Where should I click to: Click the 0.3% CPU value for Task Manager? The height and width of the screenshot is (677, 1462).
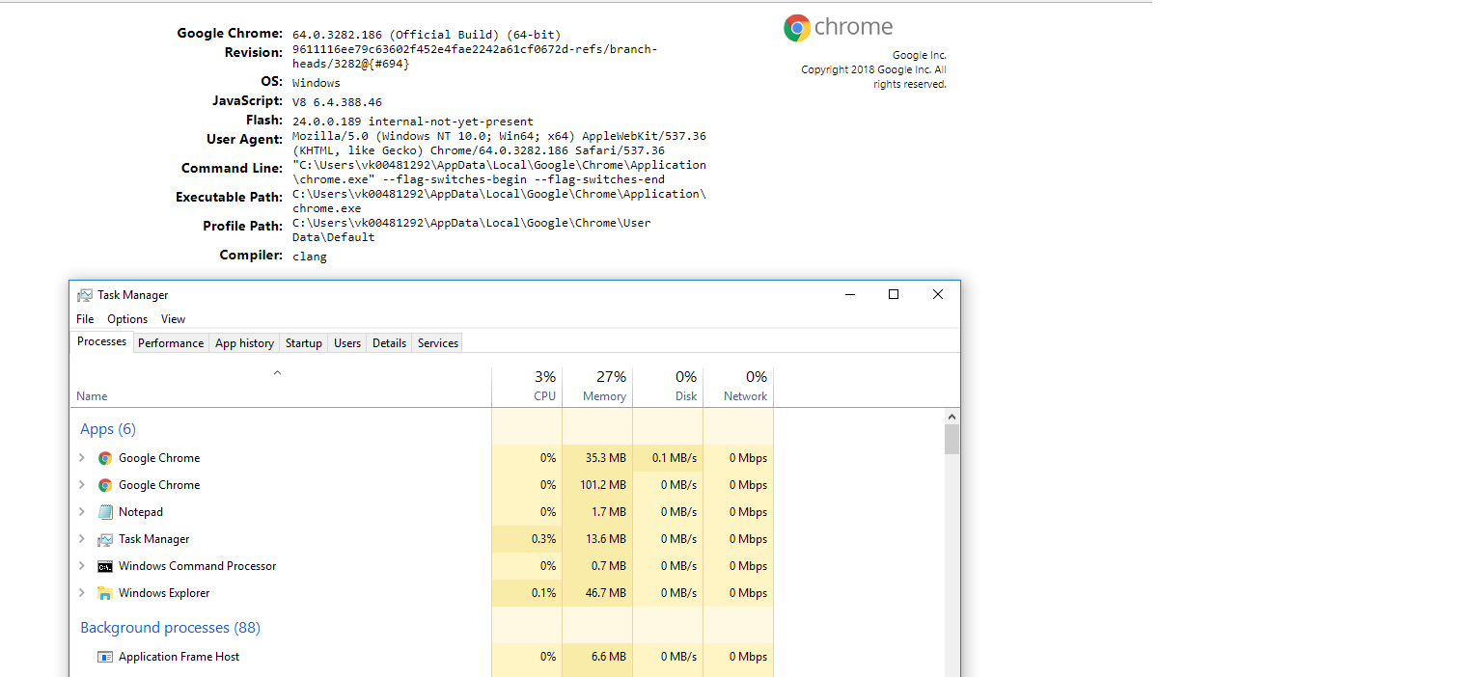click(x=544, y=539)
